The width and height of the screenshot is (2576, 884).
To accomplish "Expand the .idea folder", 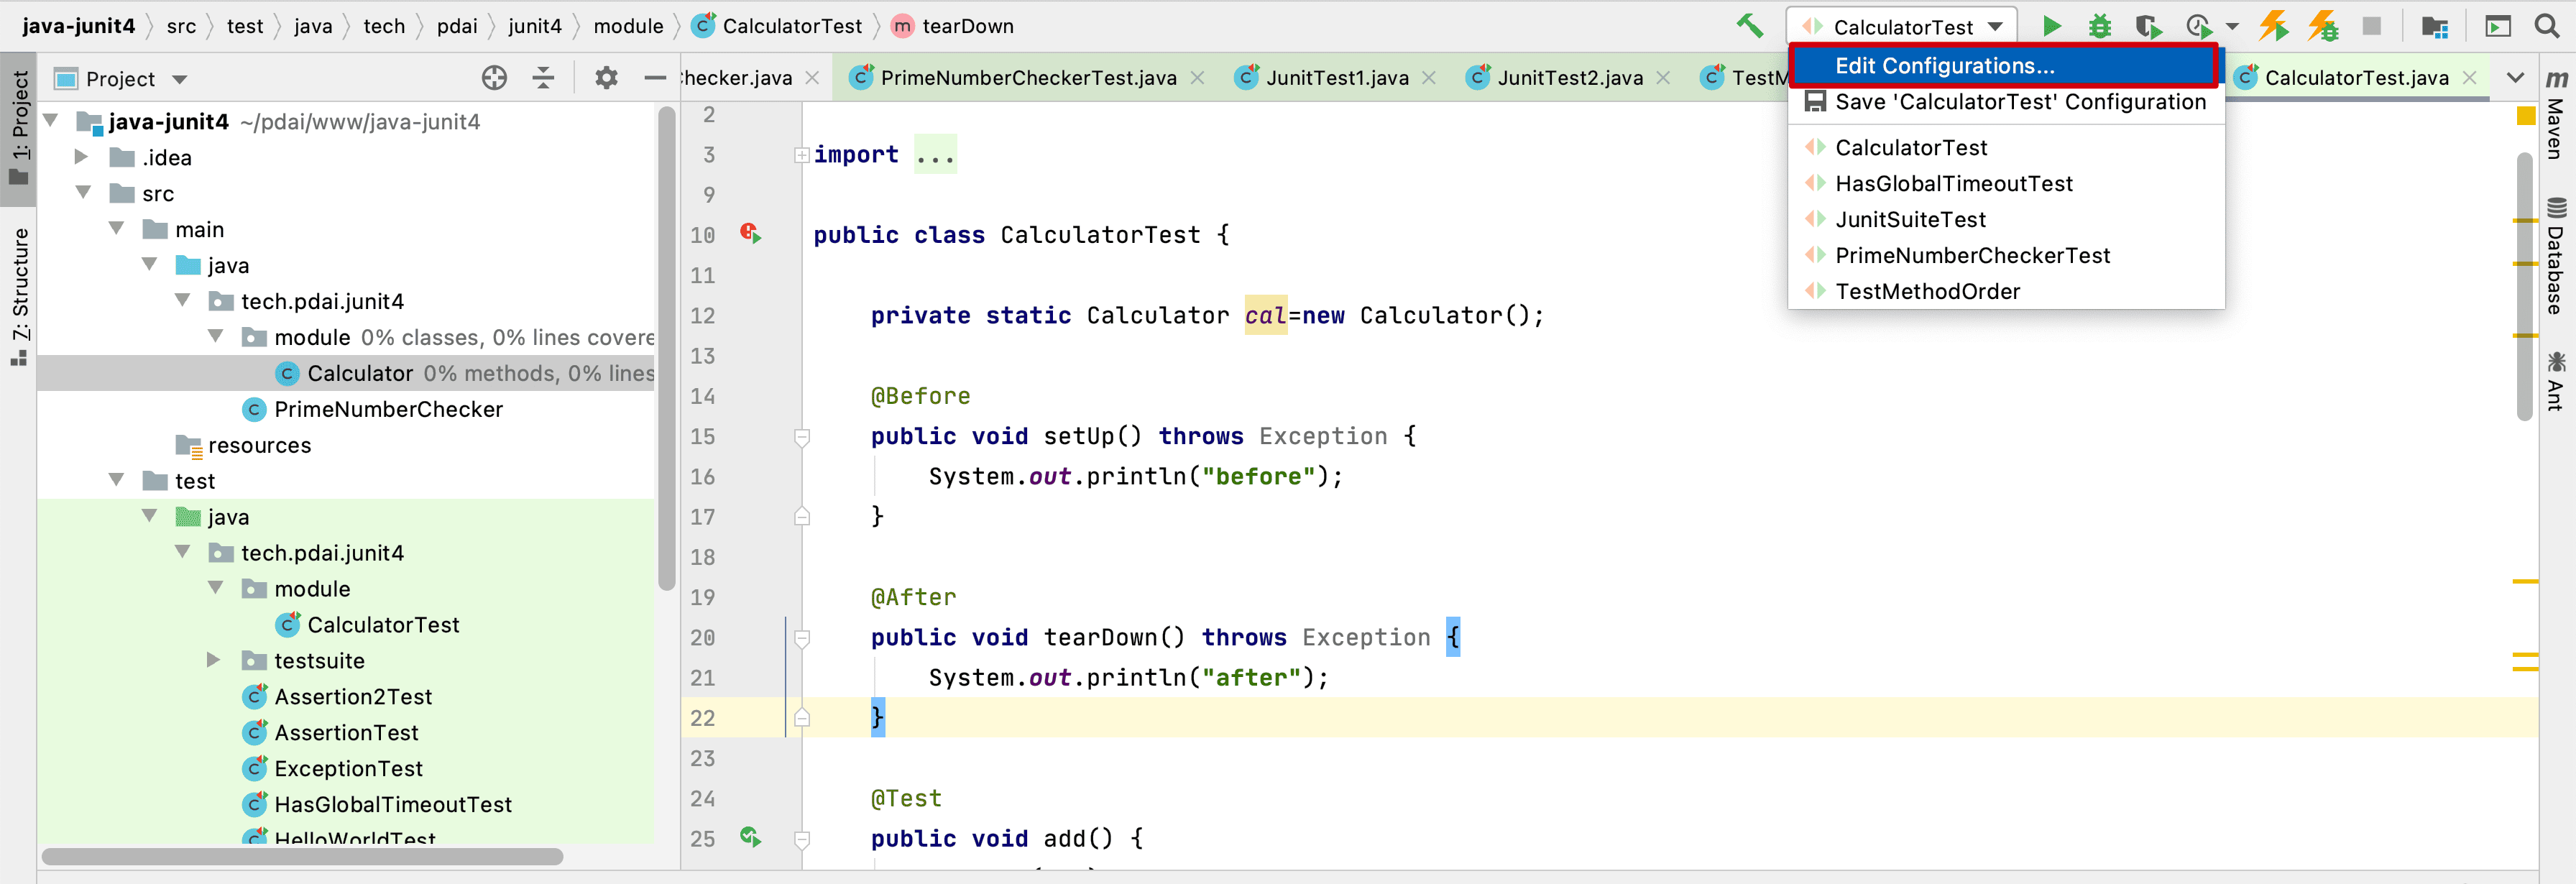I will pos(82,157).
